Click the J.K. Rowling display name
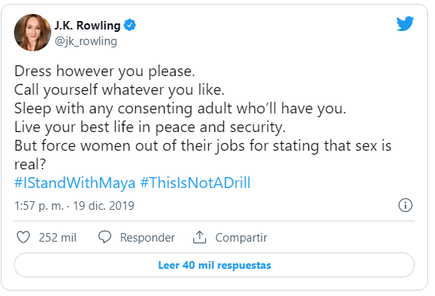 (x=87, y=25)
